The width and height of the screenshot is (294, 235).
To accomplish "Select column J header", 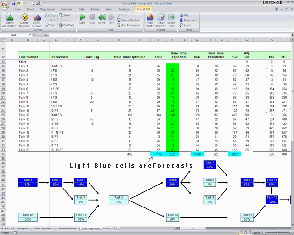I will [x=158, y=40].
